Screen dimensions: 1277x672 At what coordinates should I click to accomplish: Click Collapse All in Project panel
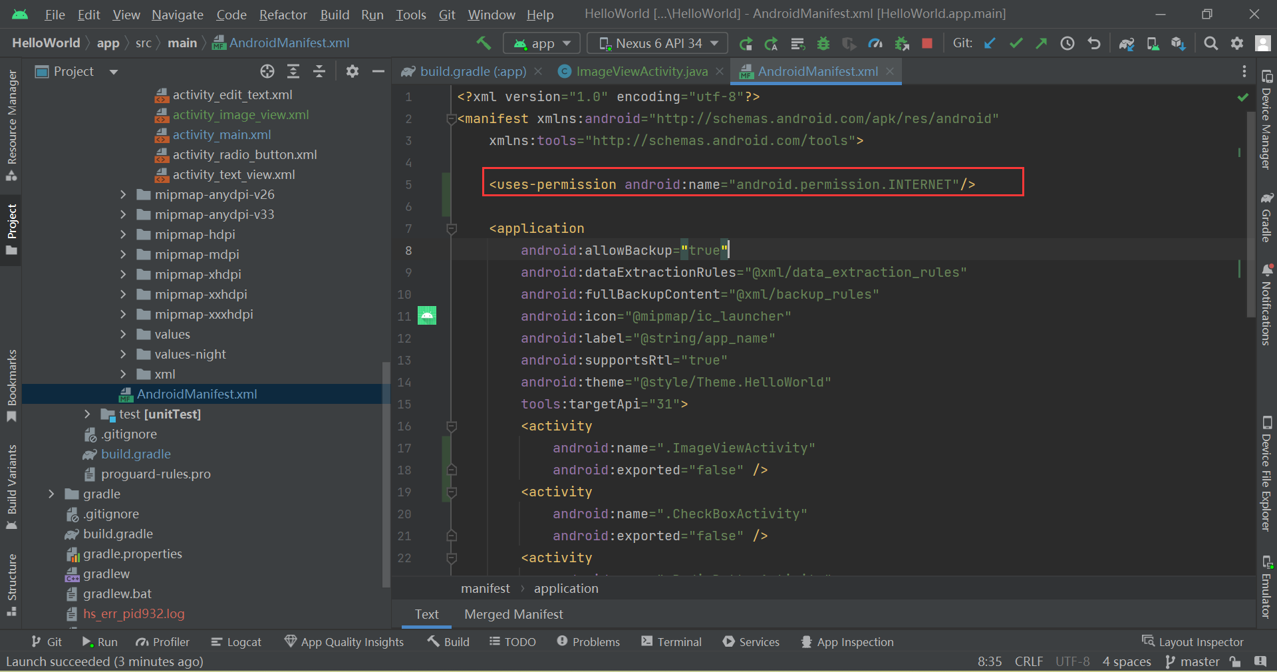tap(319, 71)
